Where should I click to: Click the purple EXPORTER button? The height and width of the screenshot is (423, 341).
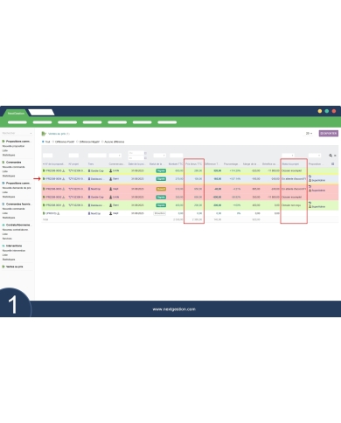pos(329,134)
